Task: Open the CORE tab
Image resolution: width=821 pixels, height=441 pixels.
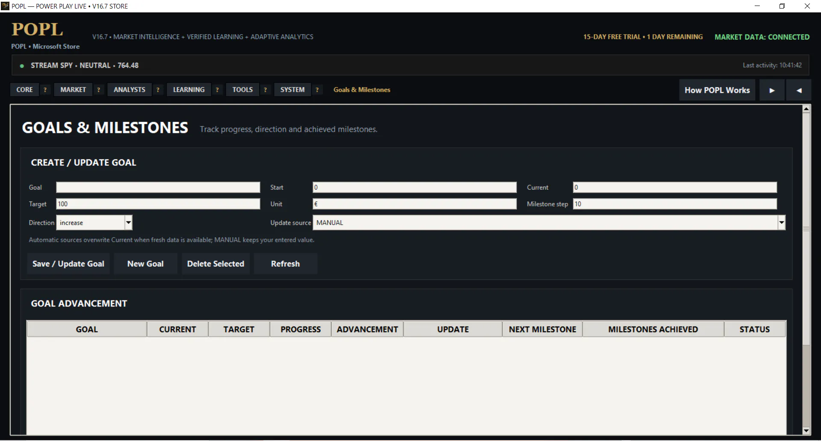Action: 24,90
